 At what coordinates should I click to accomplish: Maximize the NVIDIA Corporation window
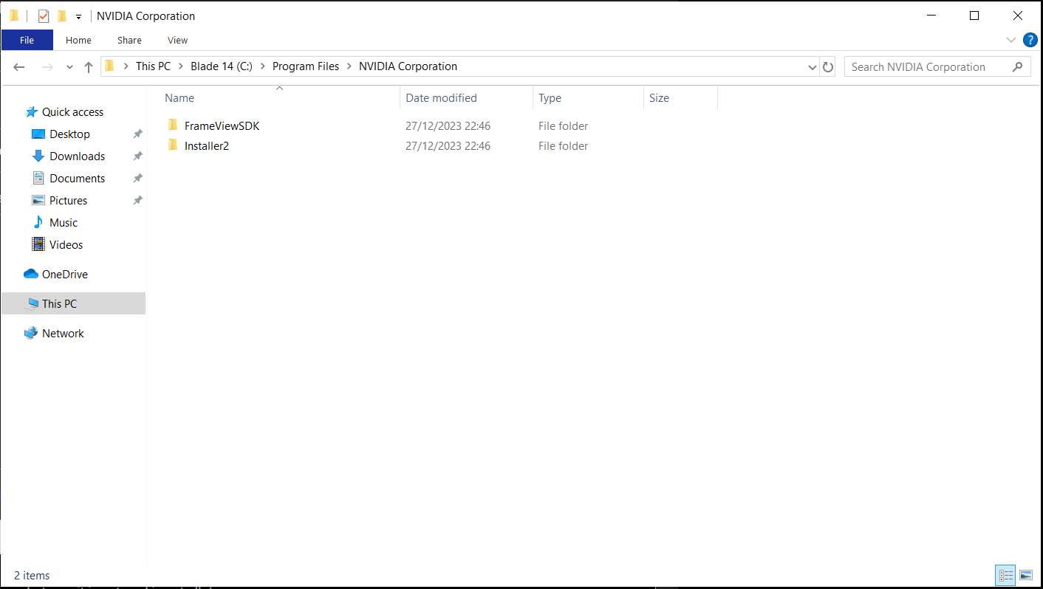point(974,15)
